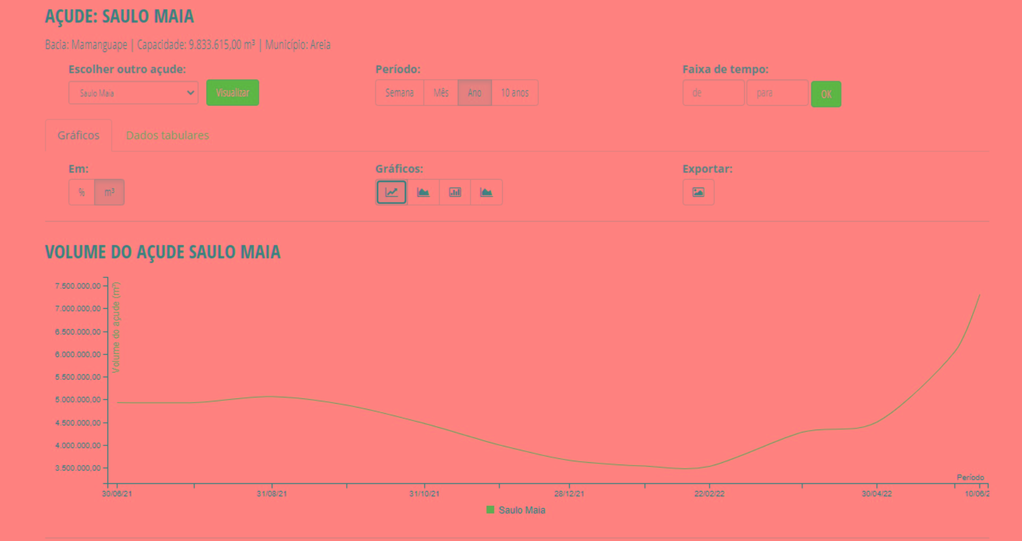Click the Saulo Maia legend label
Image resolution: width=1022 pixels, height=541 pixels.
tap(522, 510)
